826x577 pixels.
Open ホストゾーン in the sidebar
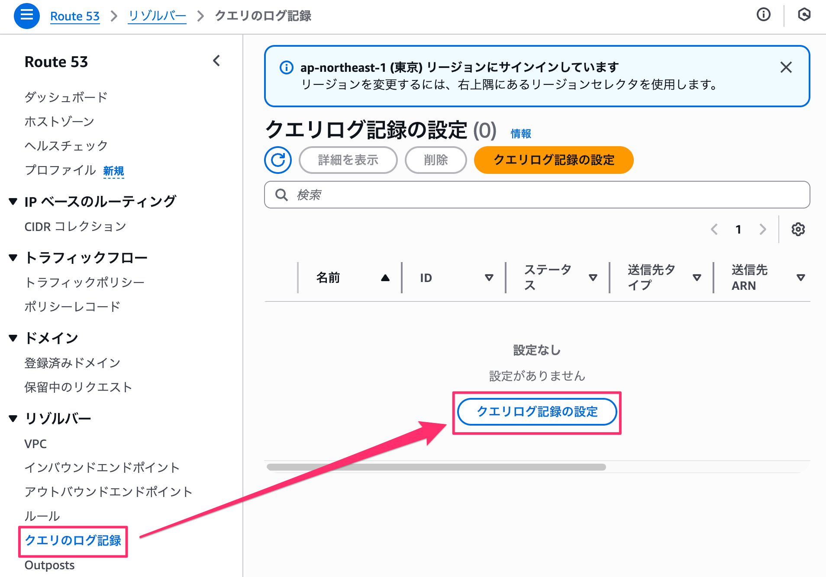59,122
